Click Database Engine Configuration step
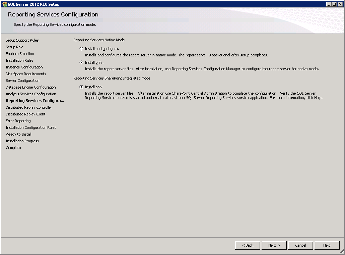345x255 pixels. (30, 87)
